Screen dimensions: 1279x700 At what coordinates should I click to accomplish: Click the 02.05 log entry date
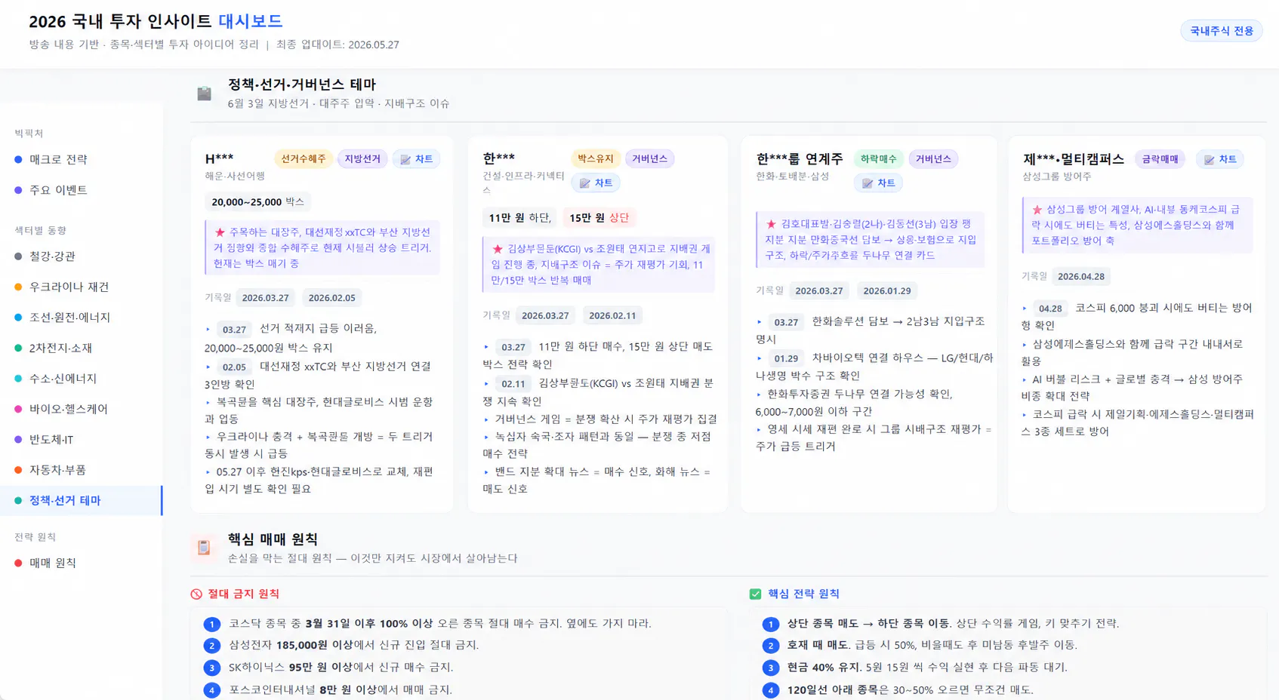pyautogui.click(x=234, y=367)
